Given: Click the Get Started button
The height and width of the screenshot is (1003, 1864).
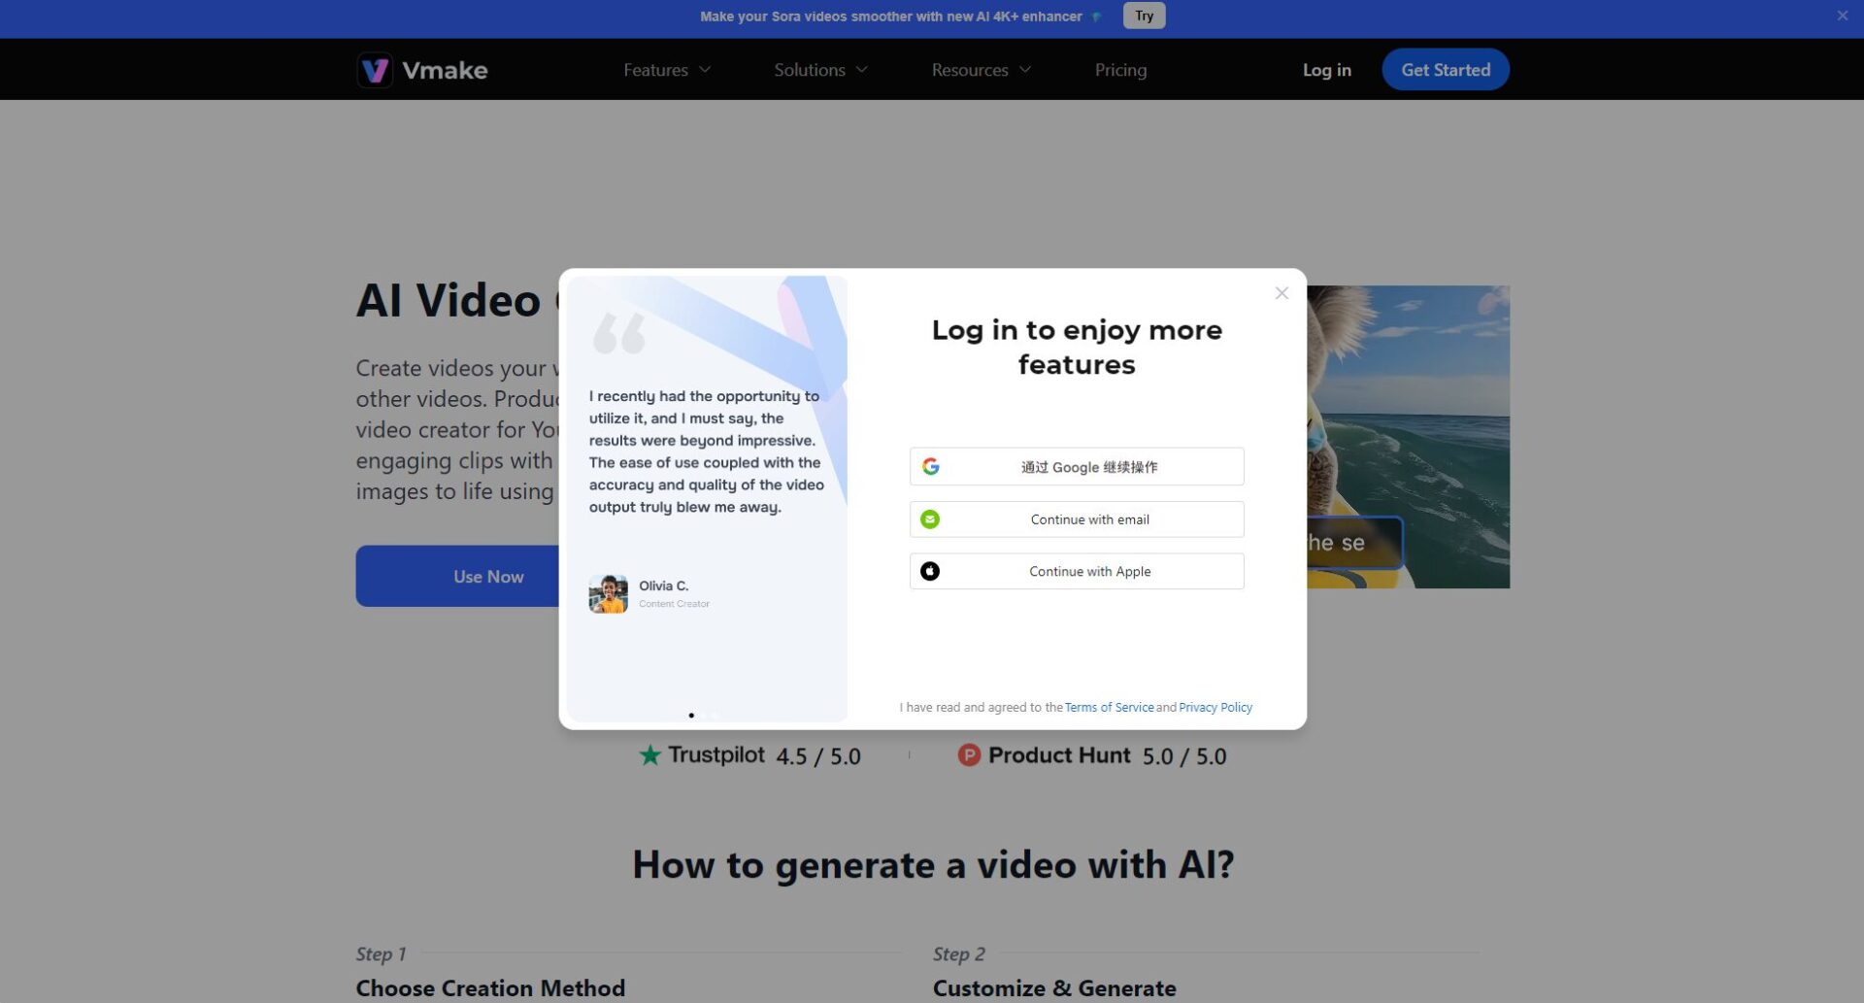Looking at the screenshot, I should click(1445, 69).
